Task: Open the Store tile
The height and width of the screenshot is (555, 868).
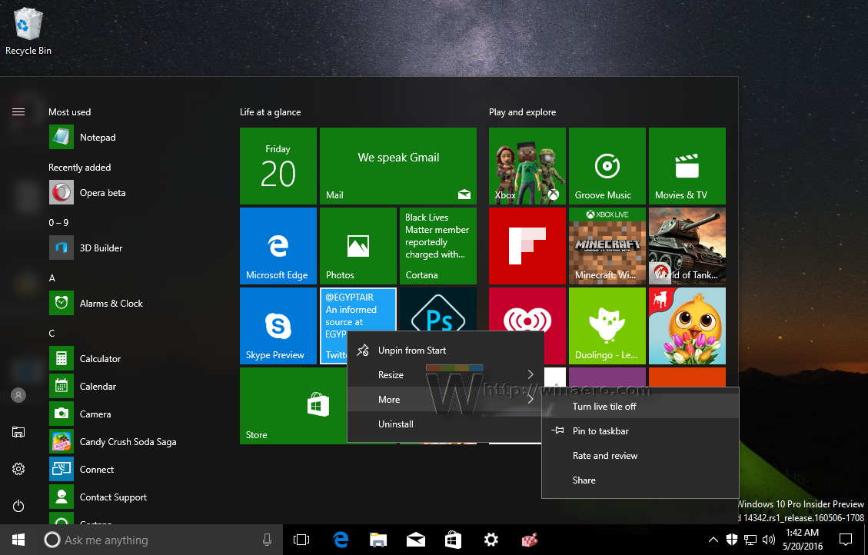Action: tap(294, 406)
